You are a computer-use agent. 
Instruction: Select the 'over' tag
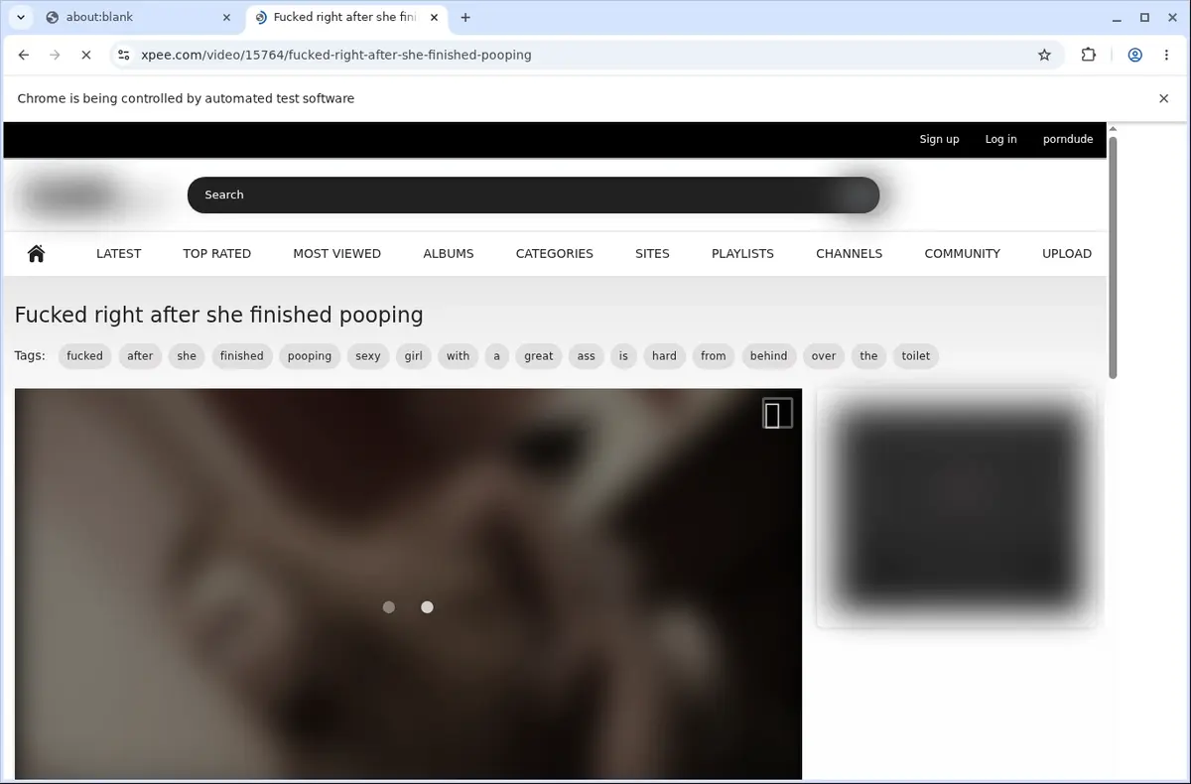(x=824, y=355)
